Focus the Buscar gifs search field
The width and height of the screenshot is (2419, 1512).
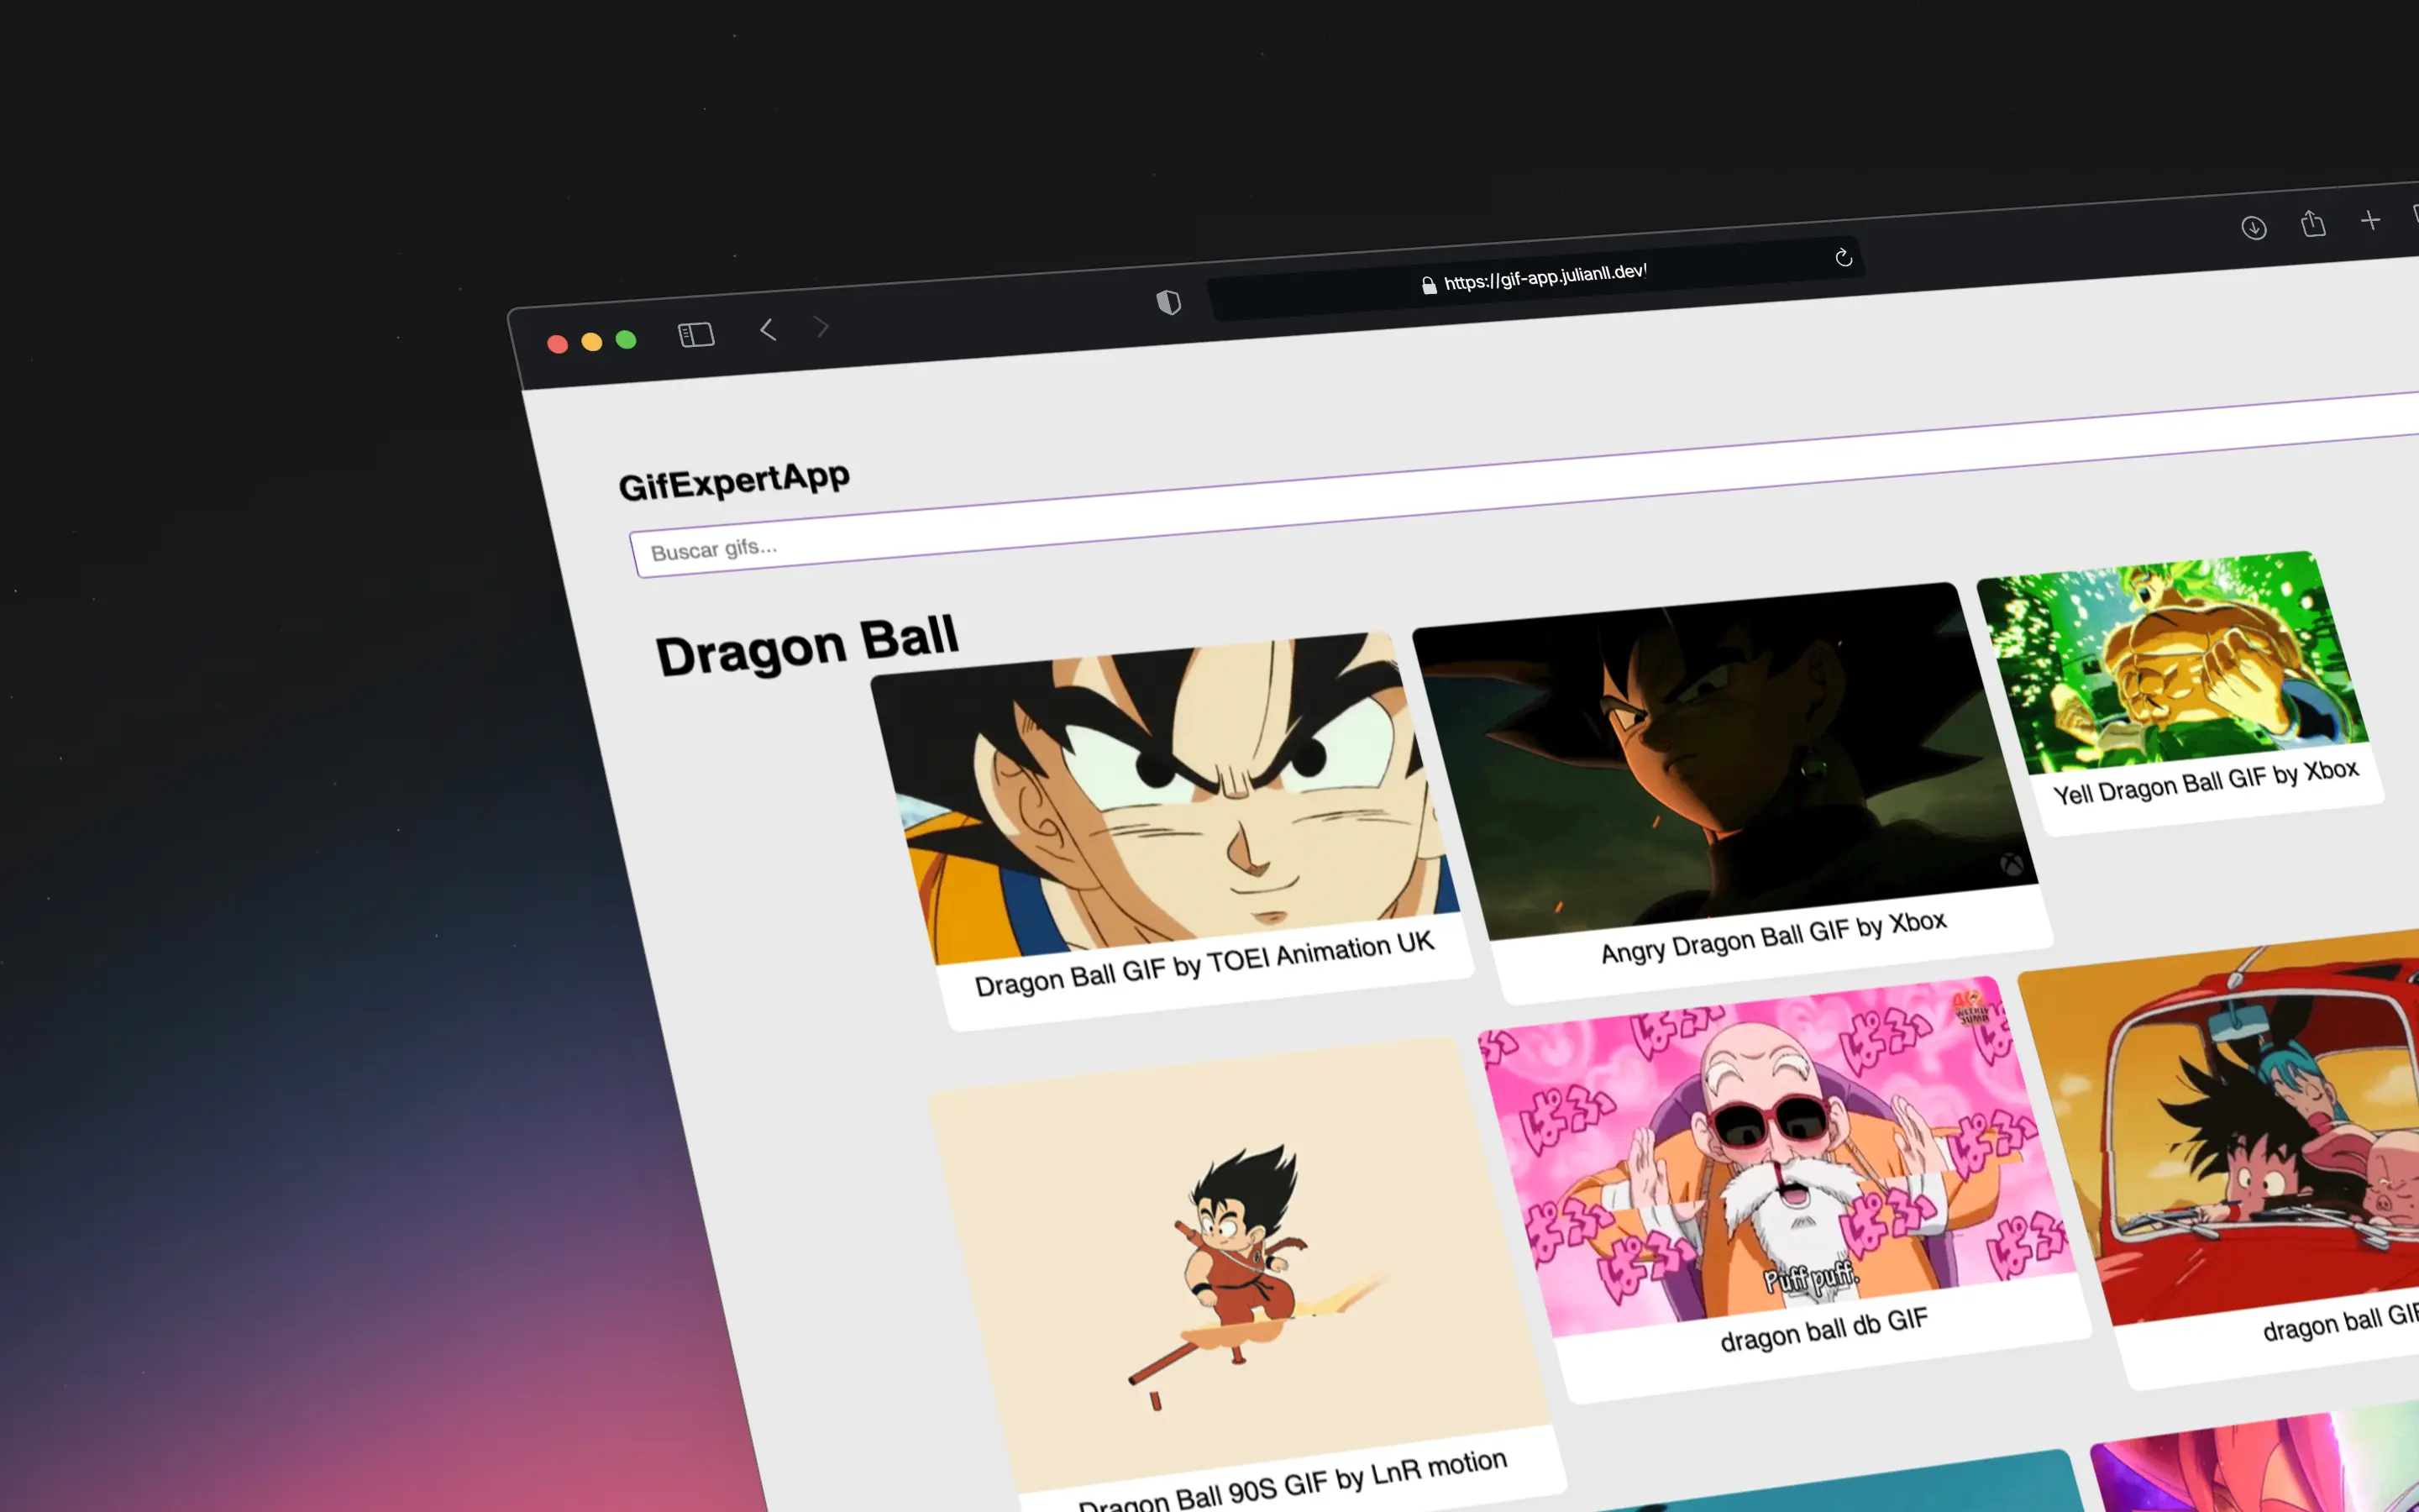(1524, 485)
